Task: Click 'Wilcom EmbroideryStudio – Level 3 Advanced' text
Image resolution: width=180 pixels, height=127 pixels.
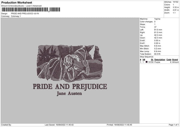Action: tap(21, 6)
